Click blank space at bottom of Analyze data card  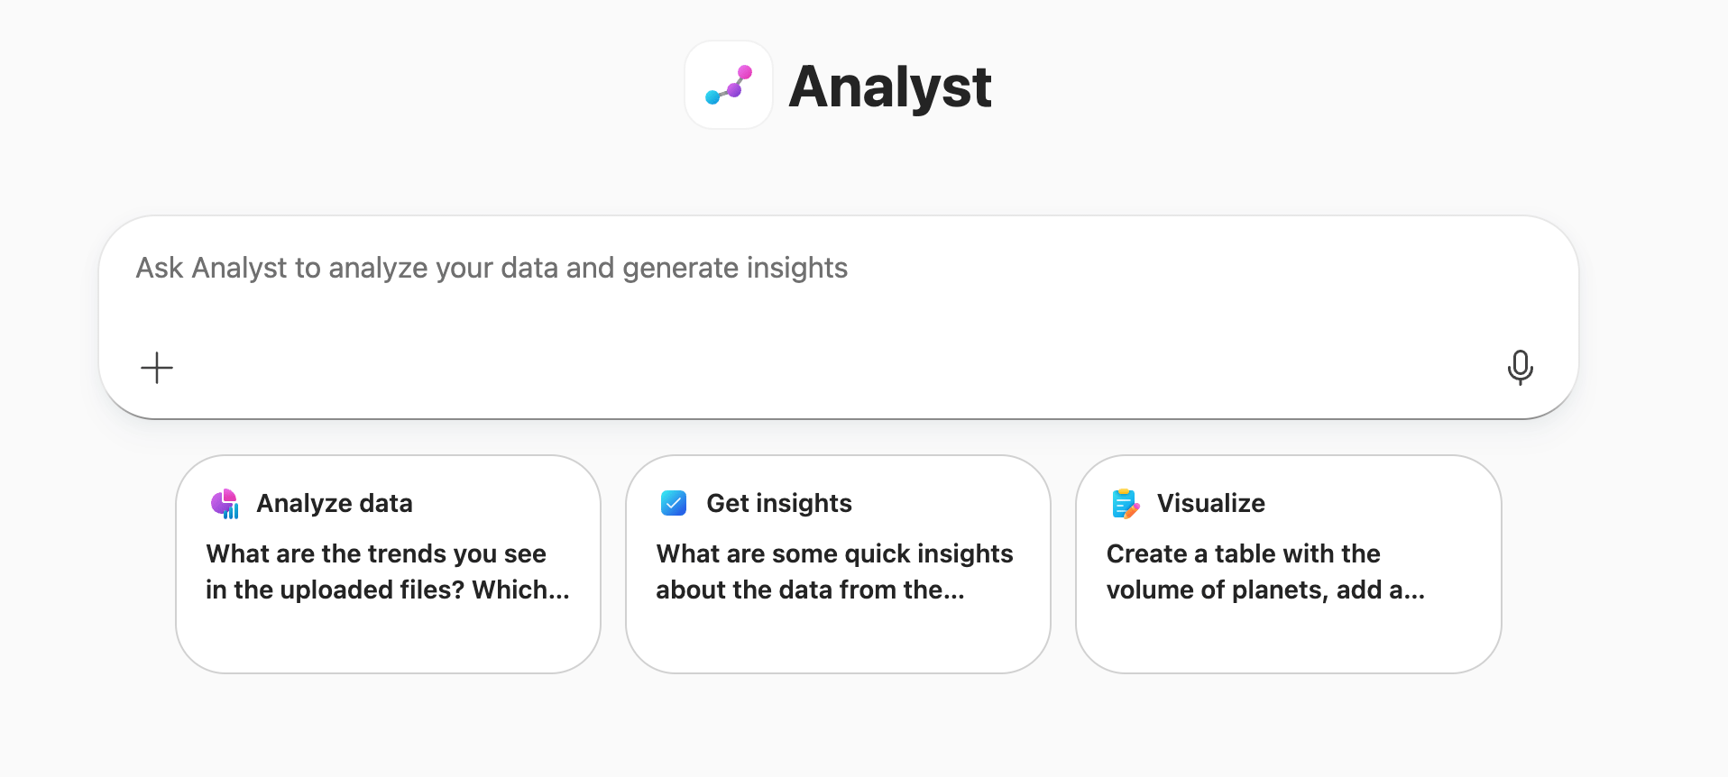click(388, 642)
